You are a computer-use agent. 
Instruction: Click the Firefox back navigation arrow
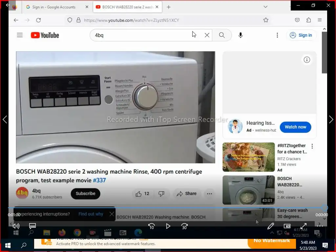click(x=16, y=20)
